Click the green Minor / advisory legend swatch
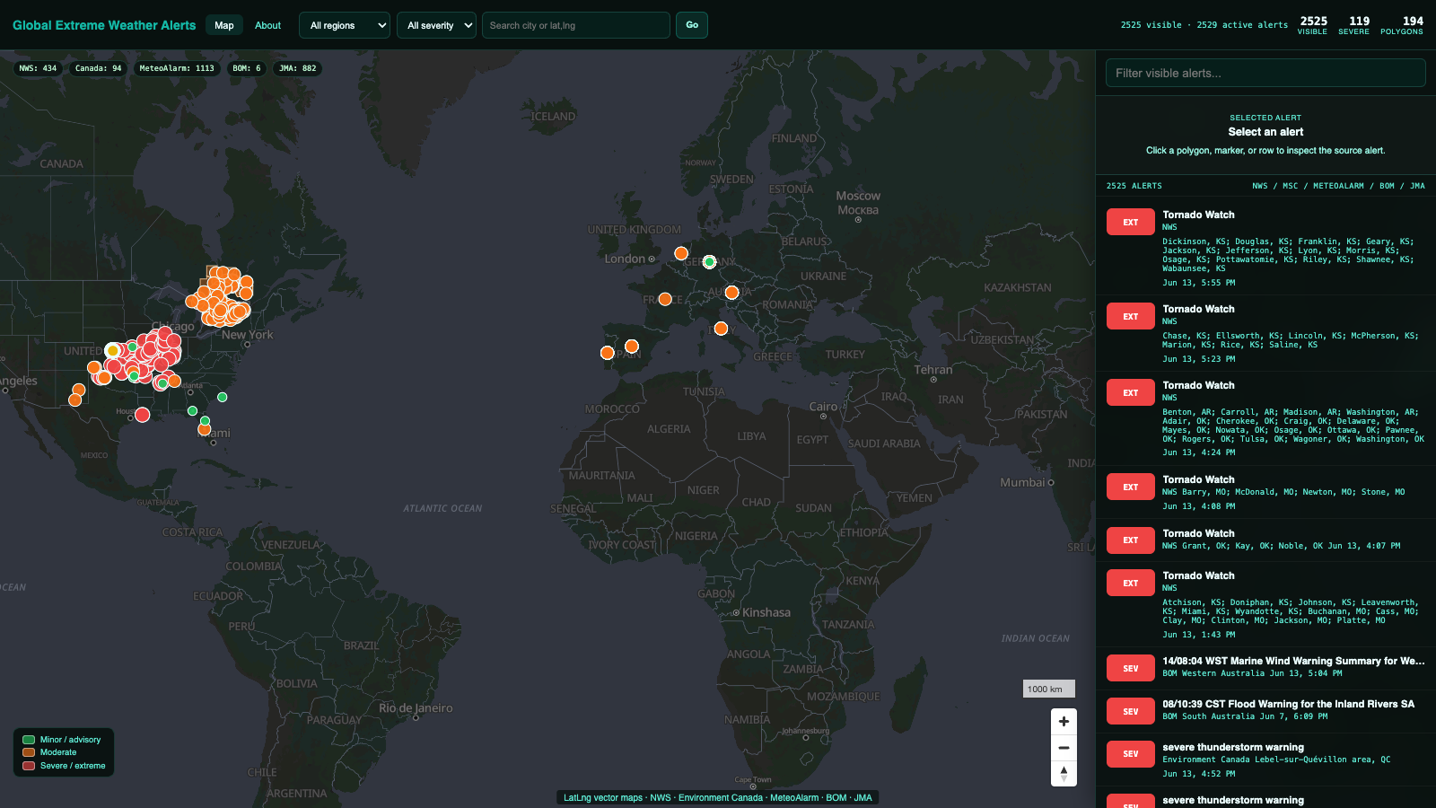The width and height of the screenshot is (1436, 808). [29, 740]
